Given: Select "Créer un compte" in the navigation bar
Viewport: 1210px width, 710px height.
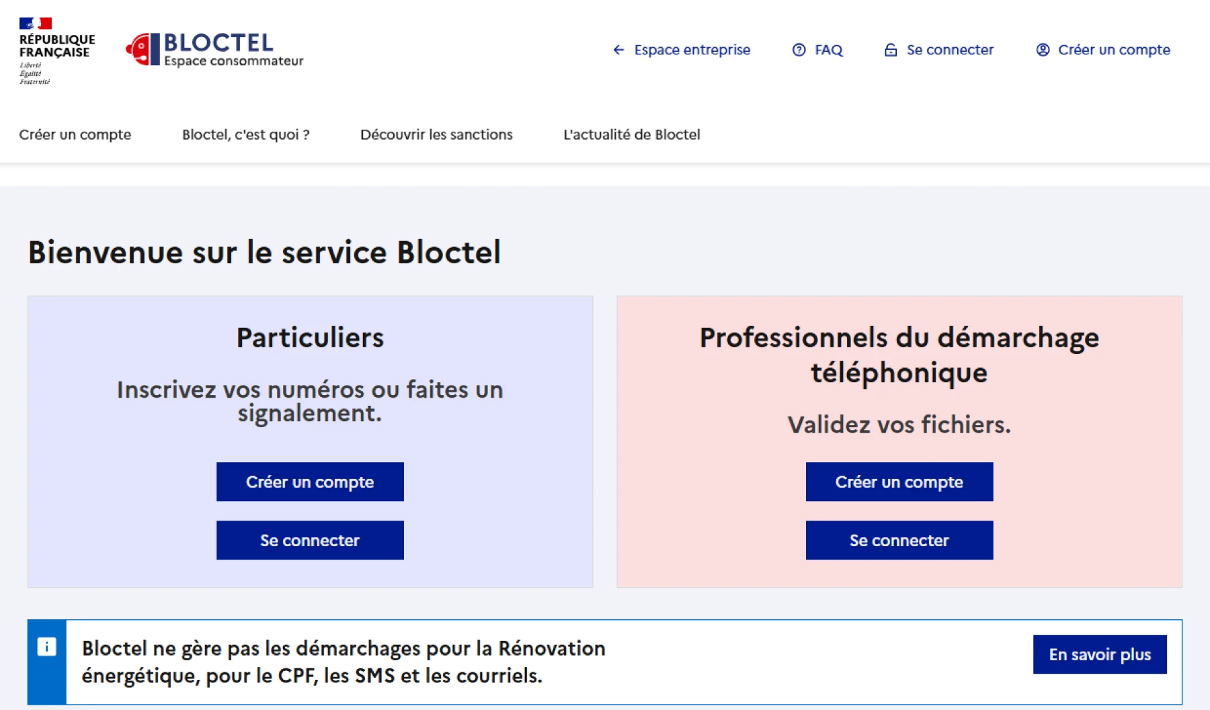Looking at the screenshot, I should click(x=75, y=134).
